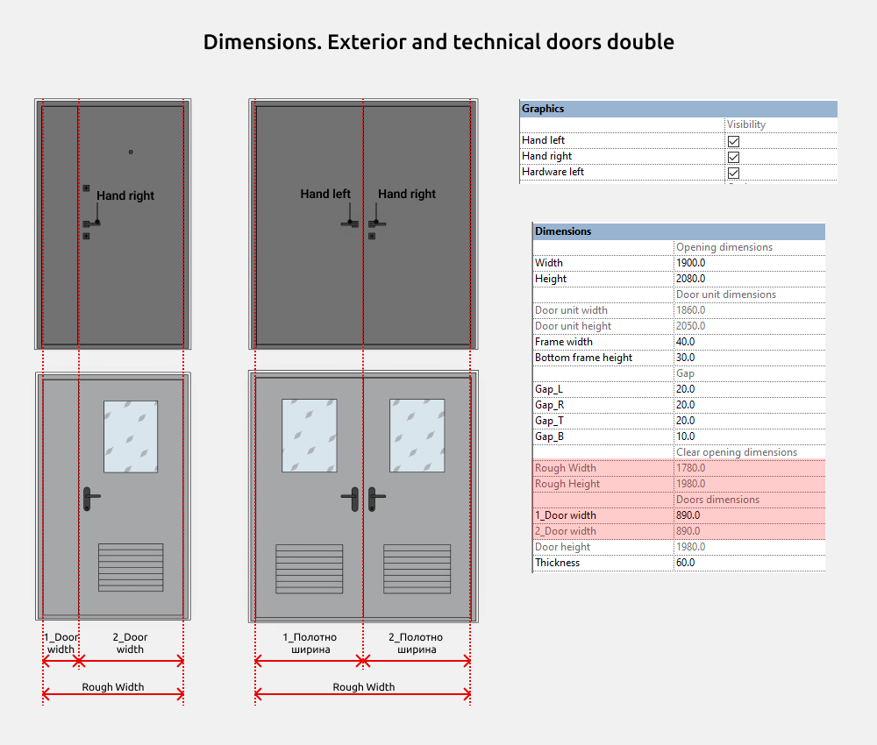Screen dimensions: 877x745
Task: Click the Hardware left parameter name
Action: click(x=553, y=172)
